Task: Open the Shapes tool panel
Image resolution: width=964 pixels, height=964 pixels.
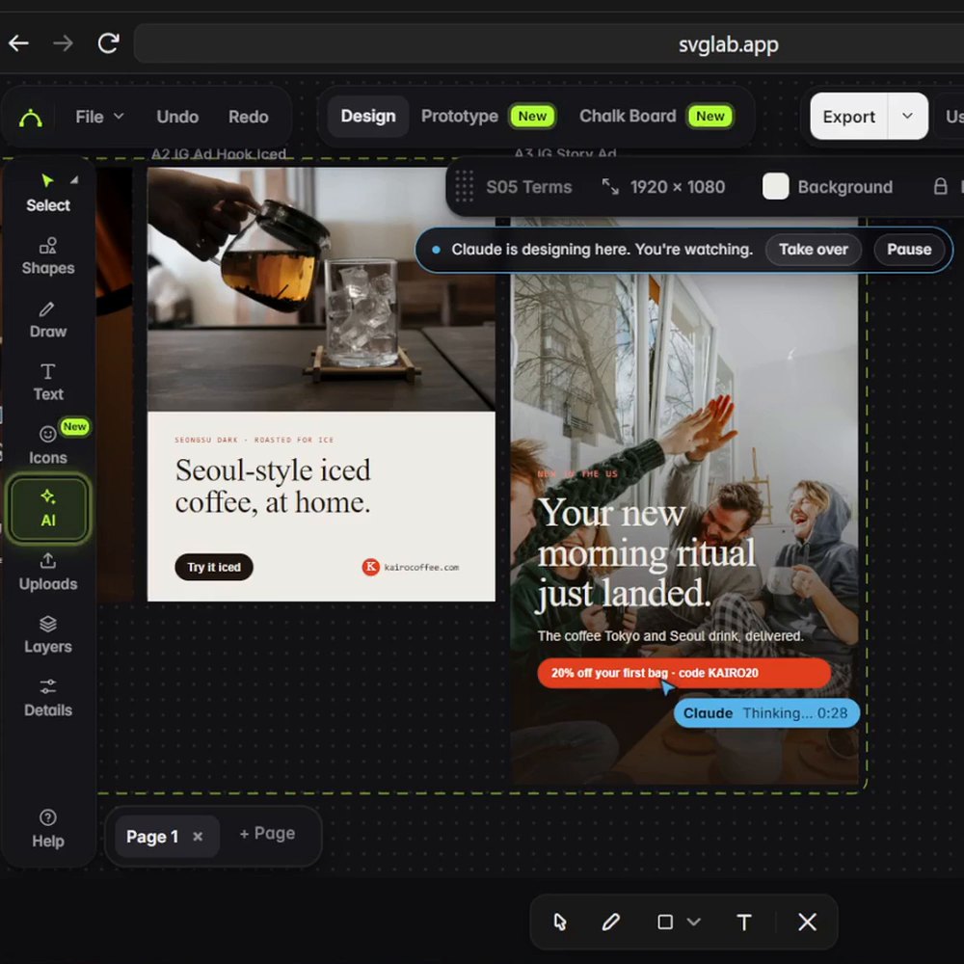Action: (48, 256)
